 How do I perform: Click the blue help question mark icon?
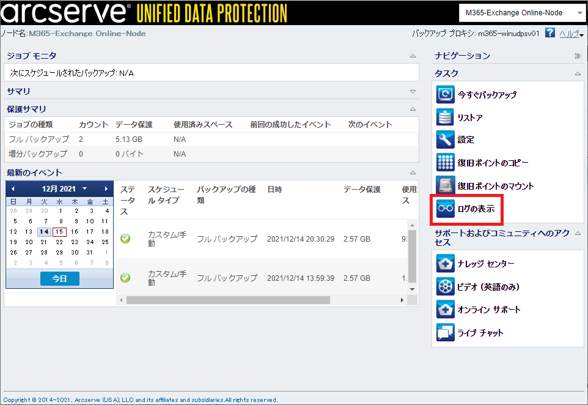pos(549,32)
